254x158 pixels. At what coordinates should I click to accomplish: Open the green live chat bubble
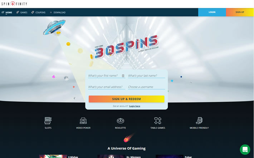245,149
